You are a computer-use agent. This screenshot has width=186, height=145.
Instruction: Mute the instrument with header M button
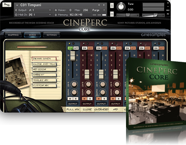[x=112, y=14]
